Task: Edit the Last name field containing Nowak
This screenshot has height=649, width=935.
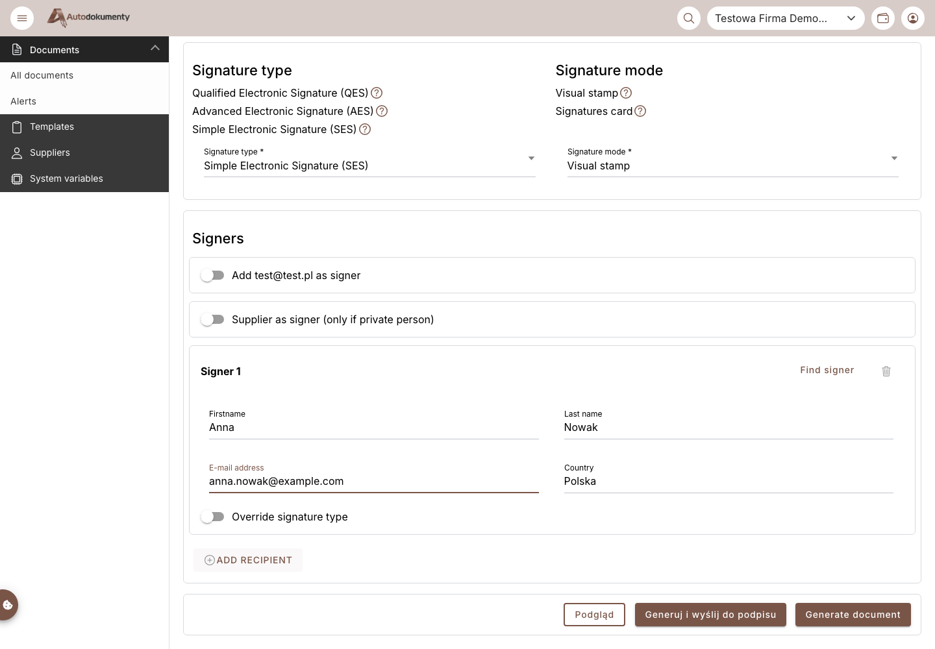Action: point(729,424)
